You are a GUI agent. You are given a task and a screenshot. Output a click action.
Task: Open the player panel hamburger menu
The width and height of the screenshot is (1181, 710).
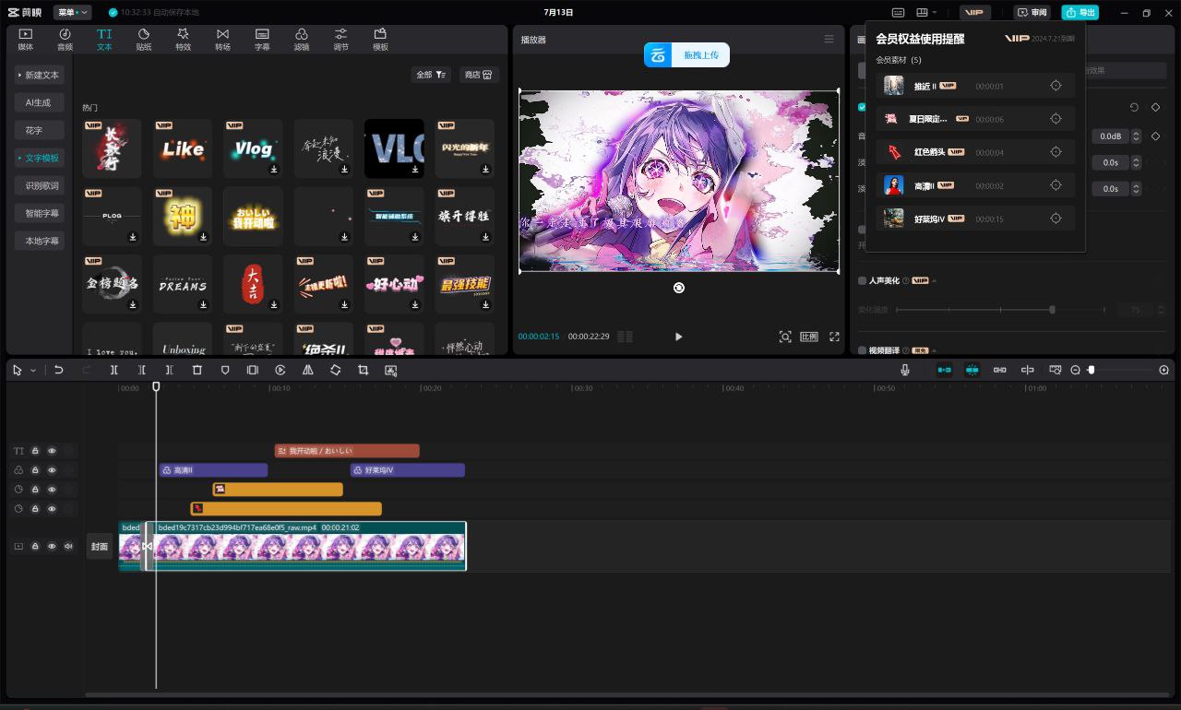(829, 39)
